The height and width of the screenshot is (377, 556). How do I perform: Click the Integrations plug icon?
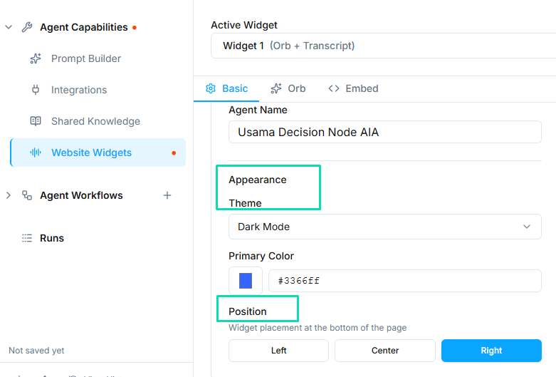point(36,90)
